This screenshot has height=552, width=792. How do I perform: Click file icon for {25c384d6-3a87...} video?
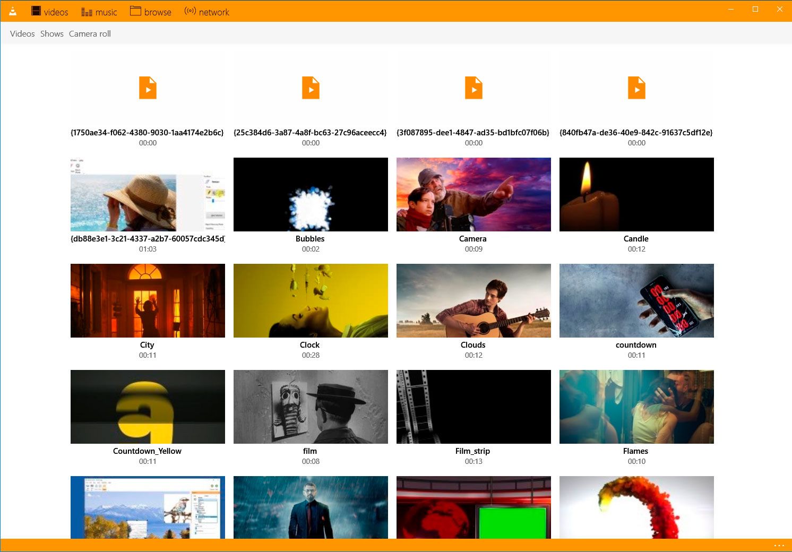click(x=311, y=88)
